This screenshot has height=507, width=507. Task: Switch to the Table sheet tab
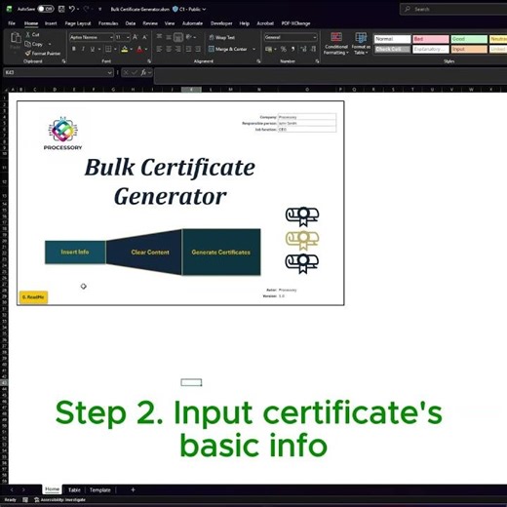click(x=74, y=489)
